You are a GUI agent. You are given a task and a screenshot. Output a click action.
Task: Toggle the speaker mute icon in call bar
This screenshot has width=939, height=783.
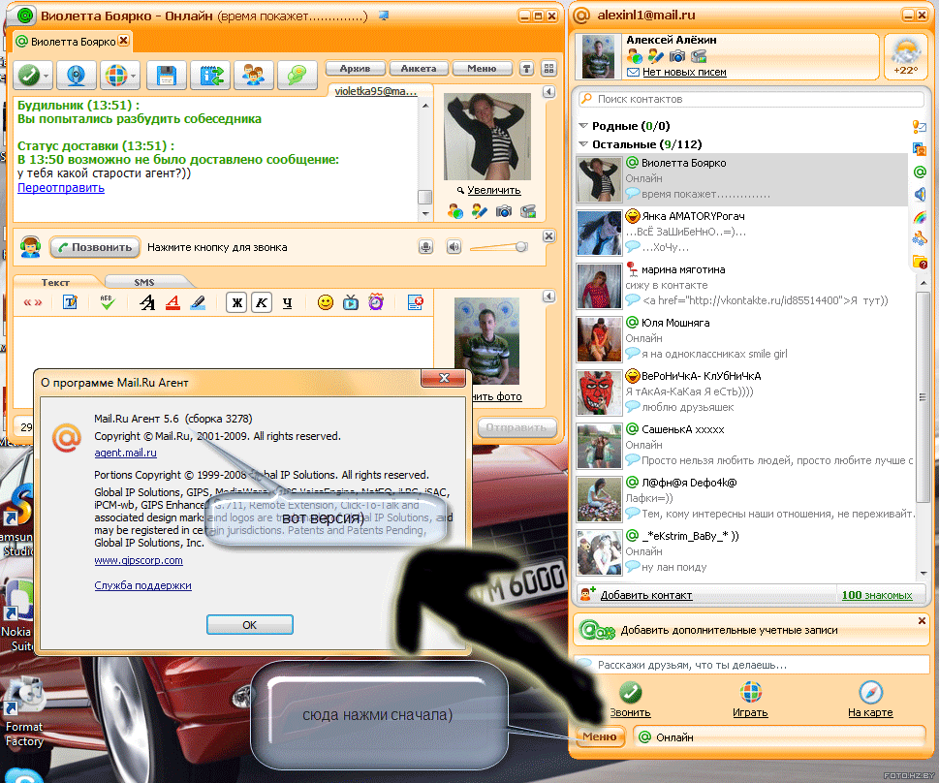[454, 247]
